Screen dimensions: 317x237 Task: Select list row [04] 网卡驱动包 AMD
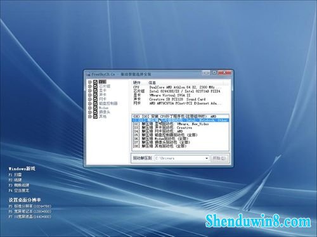pos(180,131)
